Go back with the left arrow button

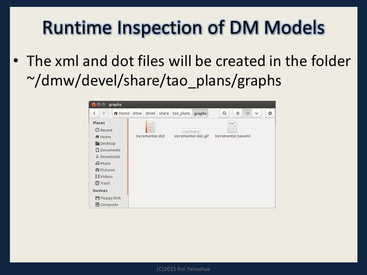pos(94,113)
